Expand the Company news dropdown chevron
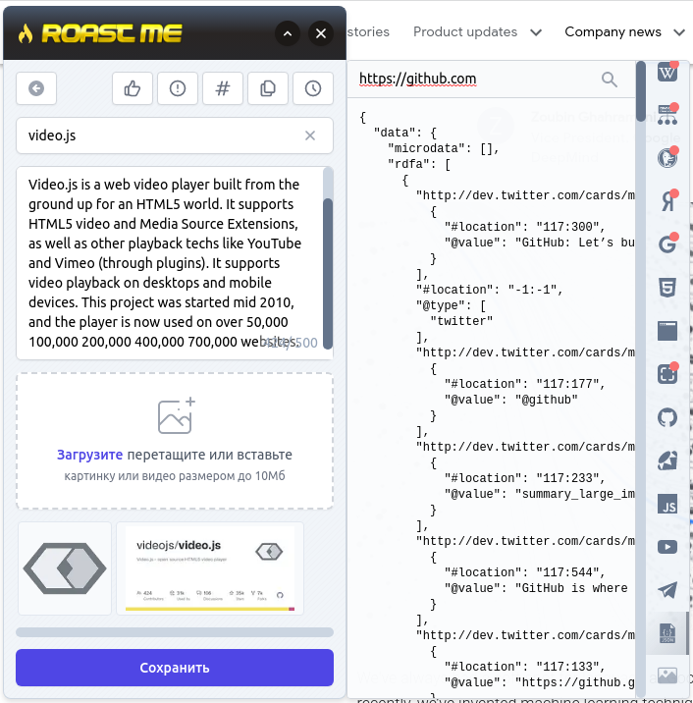This screenshot has height=703, width=693. (x=679, y=32)
